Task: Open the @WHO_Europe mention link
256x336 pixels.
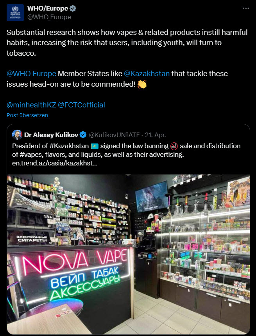Action: click(31, 74)
